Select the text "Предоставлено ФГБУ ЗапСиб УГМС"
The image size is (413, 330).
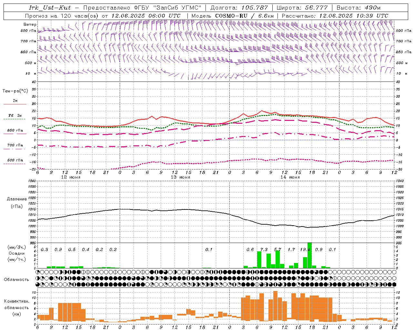point(142,8)
